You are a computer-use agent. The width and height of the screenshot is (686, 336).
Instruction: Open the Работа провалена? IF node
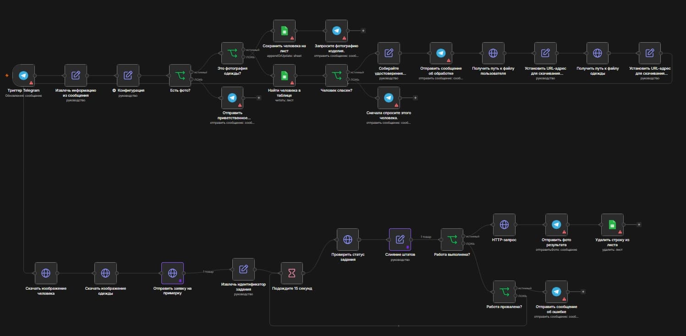pos(504,292)
